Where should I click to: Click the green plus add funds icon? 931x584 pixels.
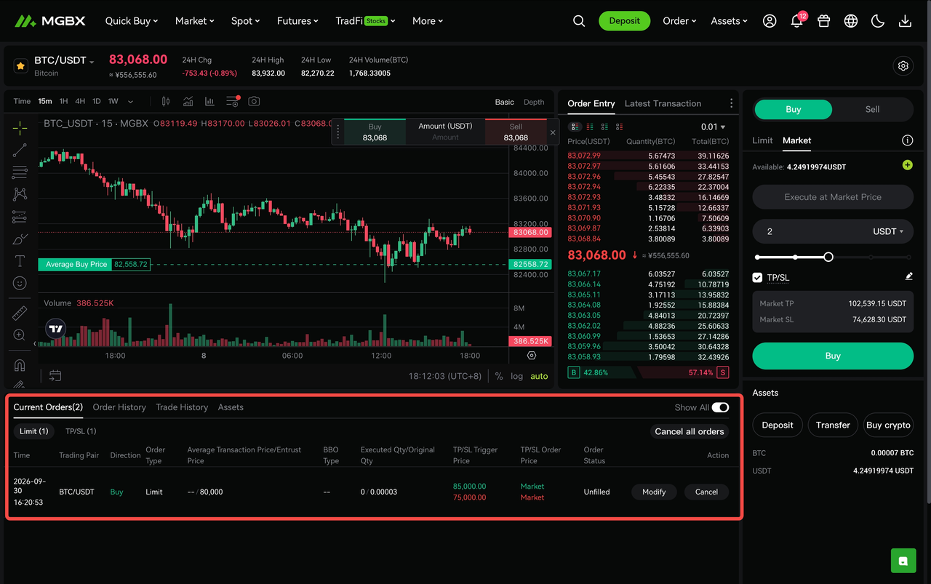tap(907, 166)
